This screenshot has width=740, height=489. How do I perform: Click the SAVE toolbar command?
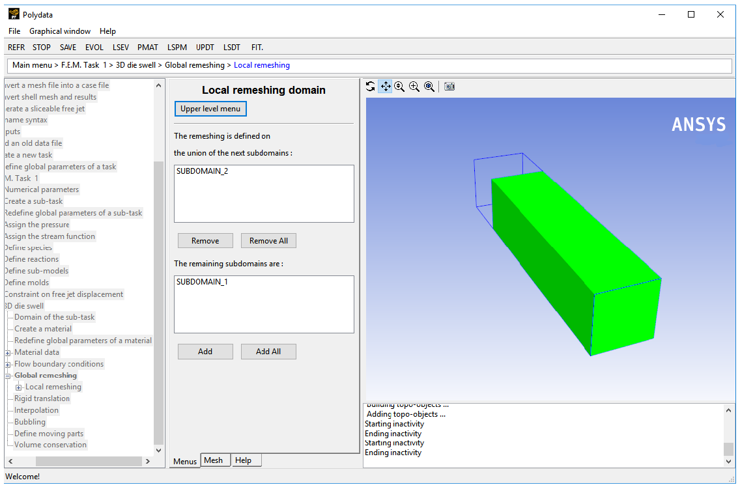point(68,47)
